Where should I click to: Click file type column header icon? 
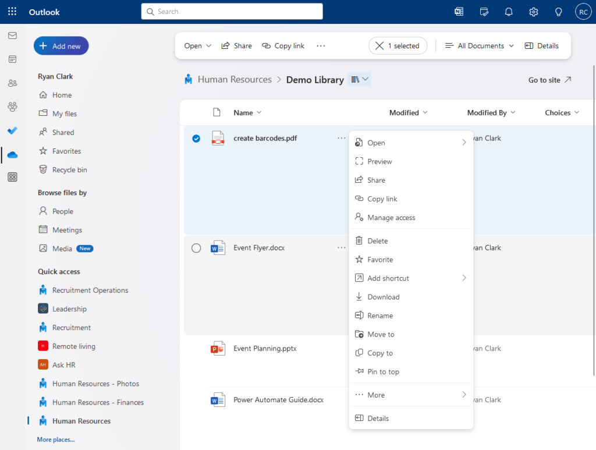(217, 112)
